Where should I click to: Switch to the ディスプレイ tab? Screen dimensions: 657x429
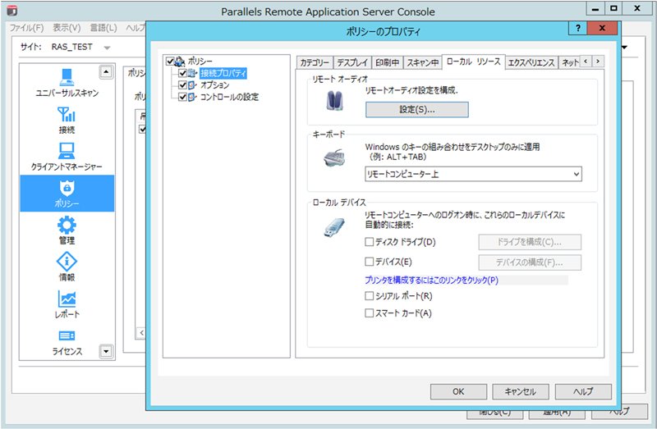tap(352, 63)
